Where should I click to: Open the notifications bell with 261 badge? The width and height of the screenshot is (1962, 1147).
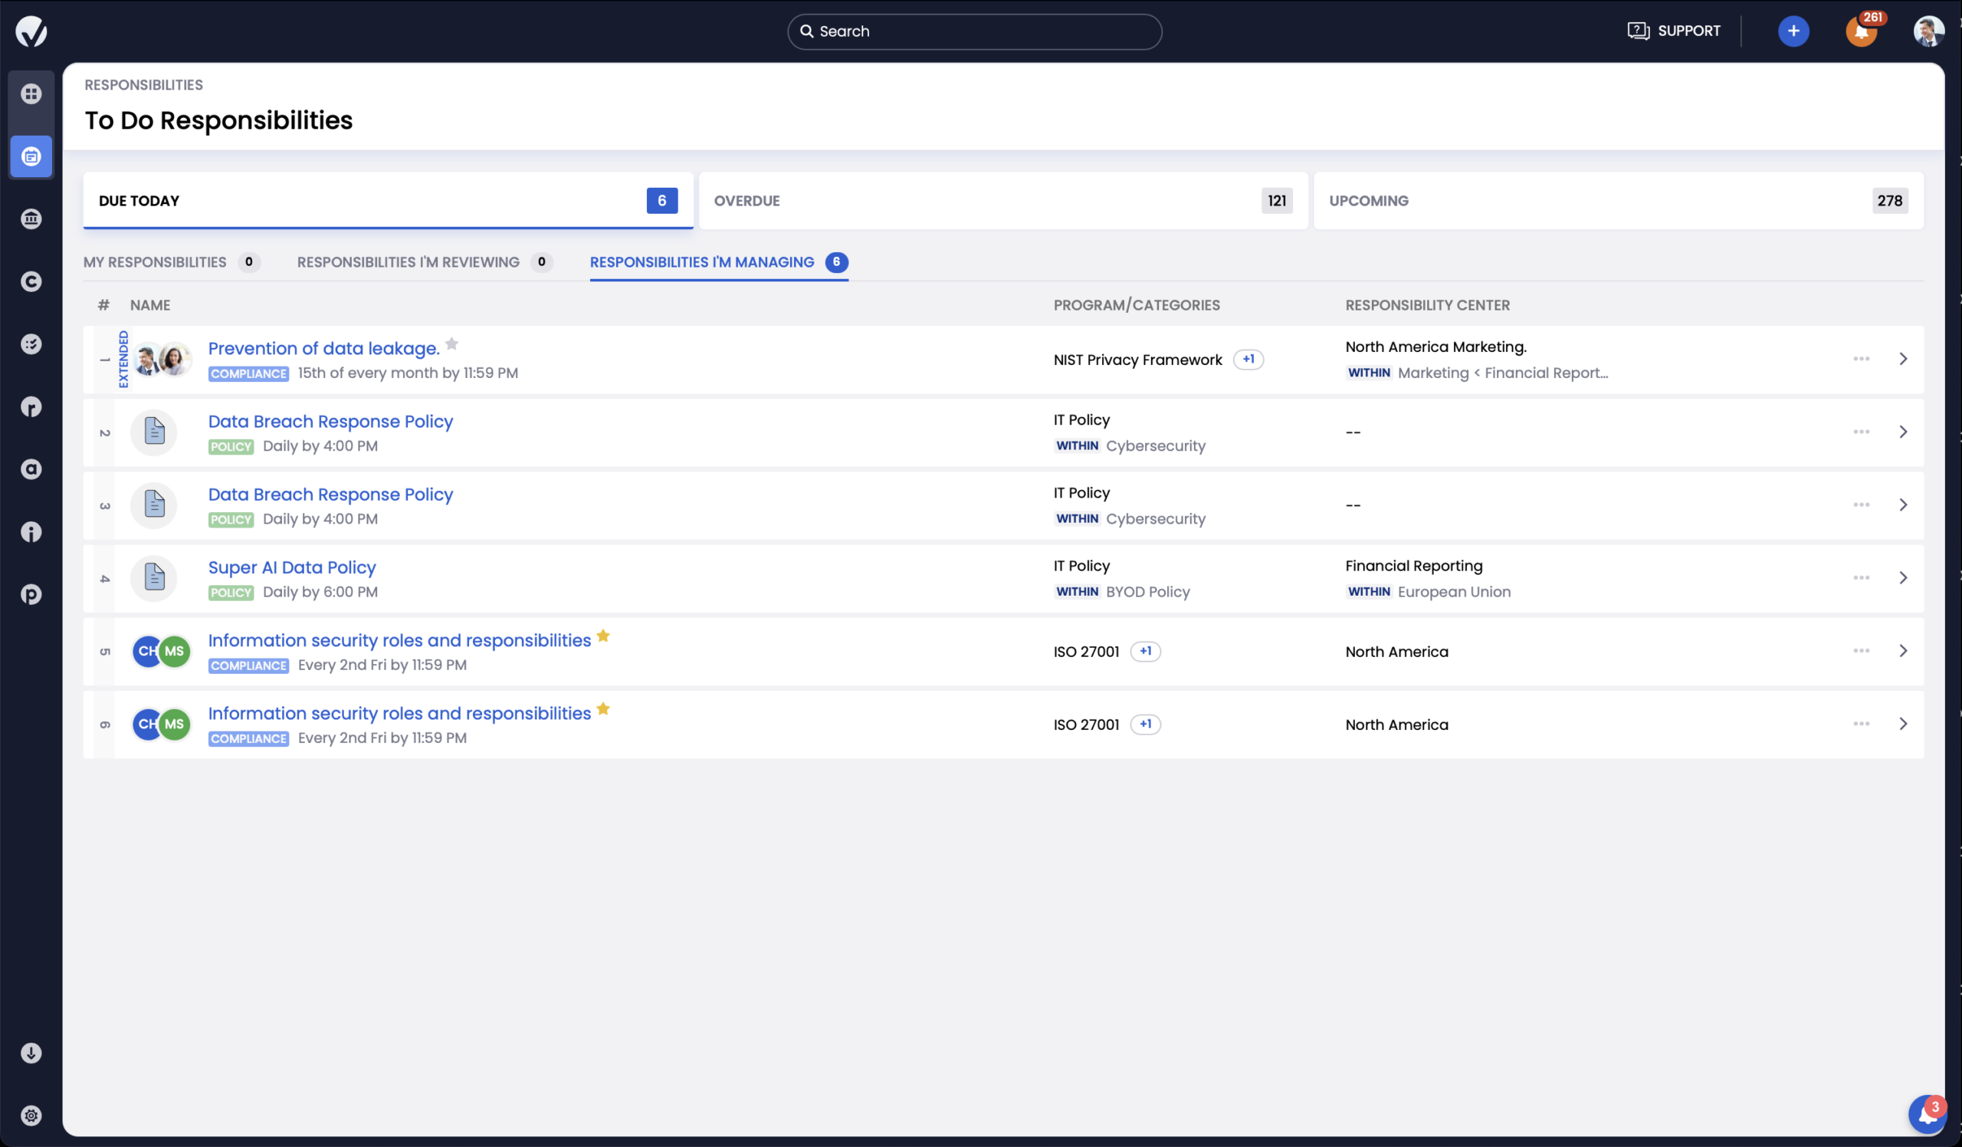(x=1861, y=31)
